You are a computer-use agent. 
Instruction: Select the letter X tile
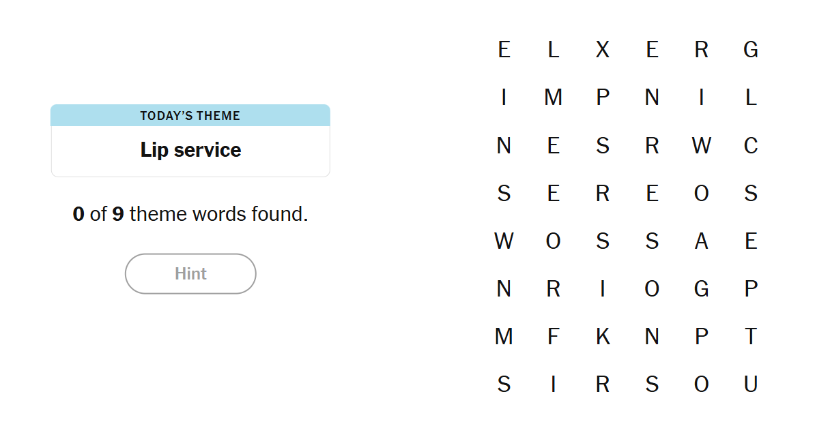(x=603, y=50)
